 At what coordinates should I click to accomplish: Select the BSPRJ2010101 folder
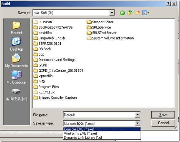(x=47, y=44)
